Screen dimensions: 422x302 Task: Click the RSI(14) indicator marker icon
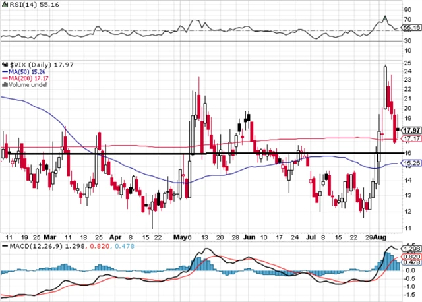click(4, 5)
